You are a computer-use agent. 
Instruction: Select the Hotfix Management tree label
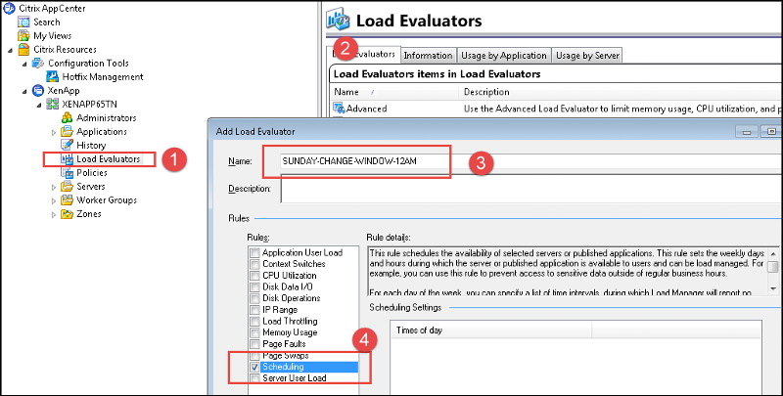(x=103, y=77)
